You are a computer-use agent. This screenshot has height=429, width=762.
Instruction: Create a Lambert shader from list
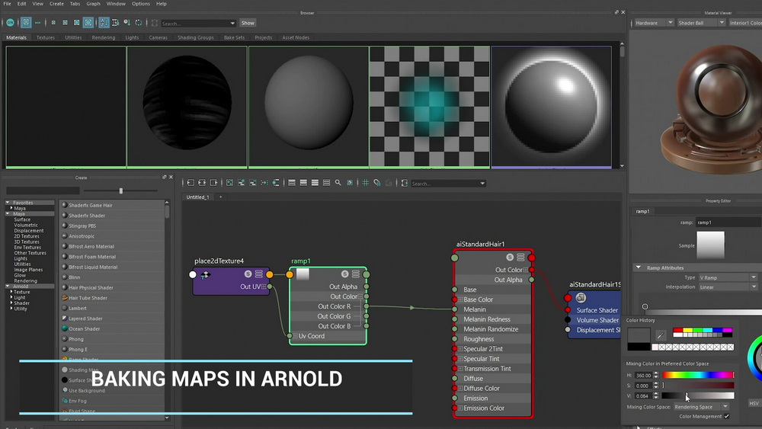tap(77, 308)
